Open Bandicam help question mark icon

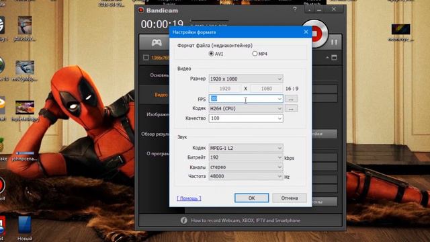click(x=295, y=9)
